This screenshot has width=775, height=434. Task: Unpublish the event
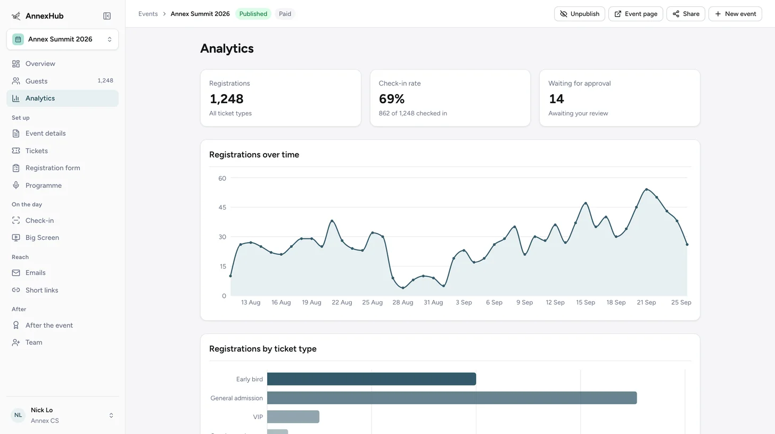tap(580, 14)
